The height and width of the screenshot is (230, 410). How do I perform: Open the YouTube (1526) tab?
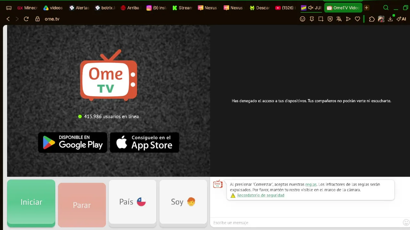285,8
